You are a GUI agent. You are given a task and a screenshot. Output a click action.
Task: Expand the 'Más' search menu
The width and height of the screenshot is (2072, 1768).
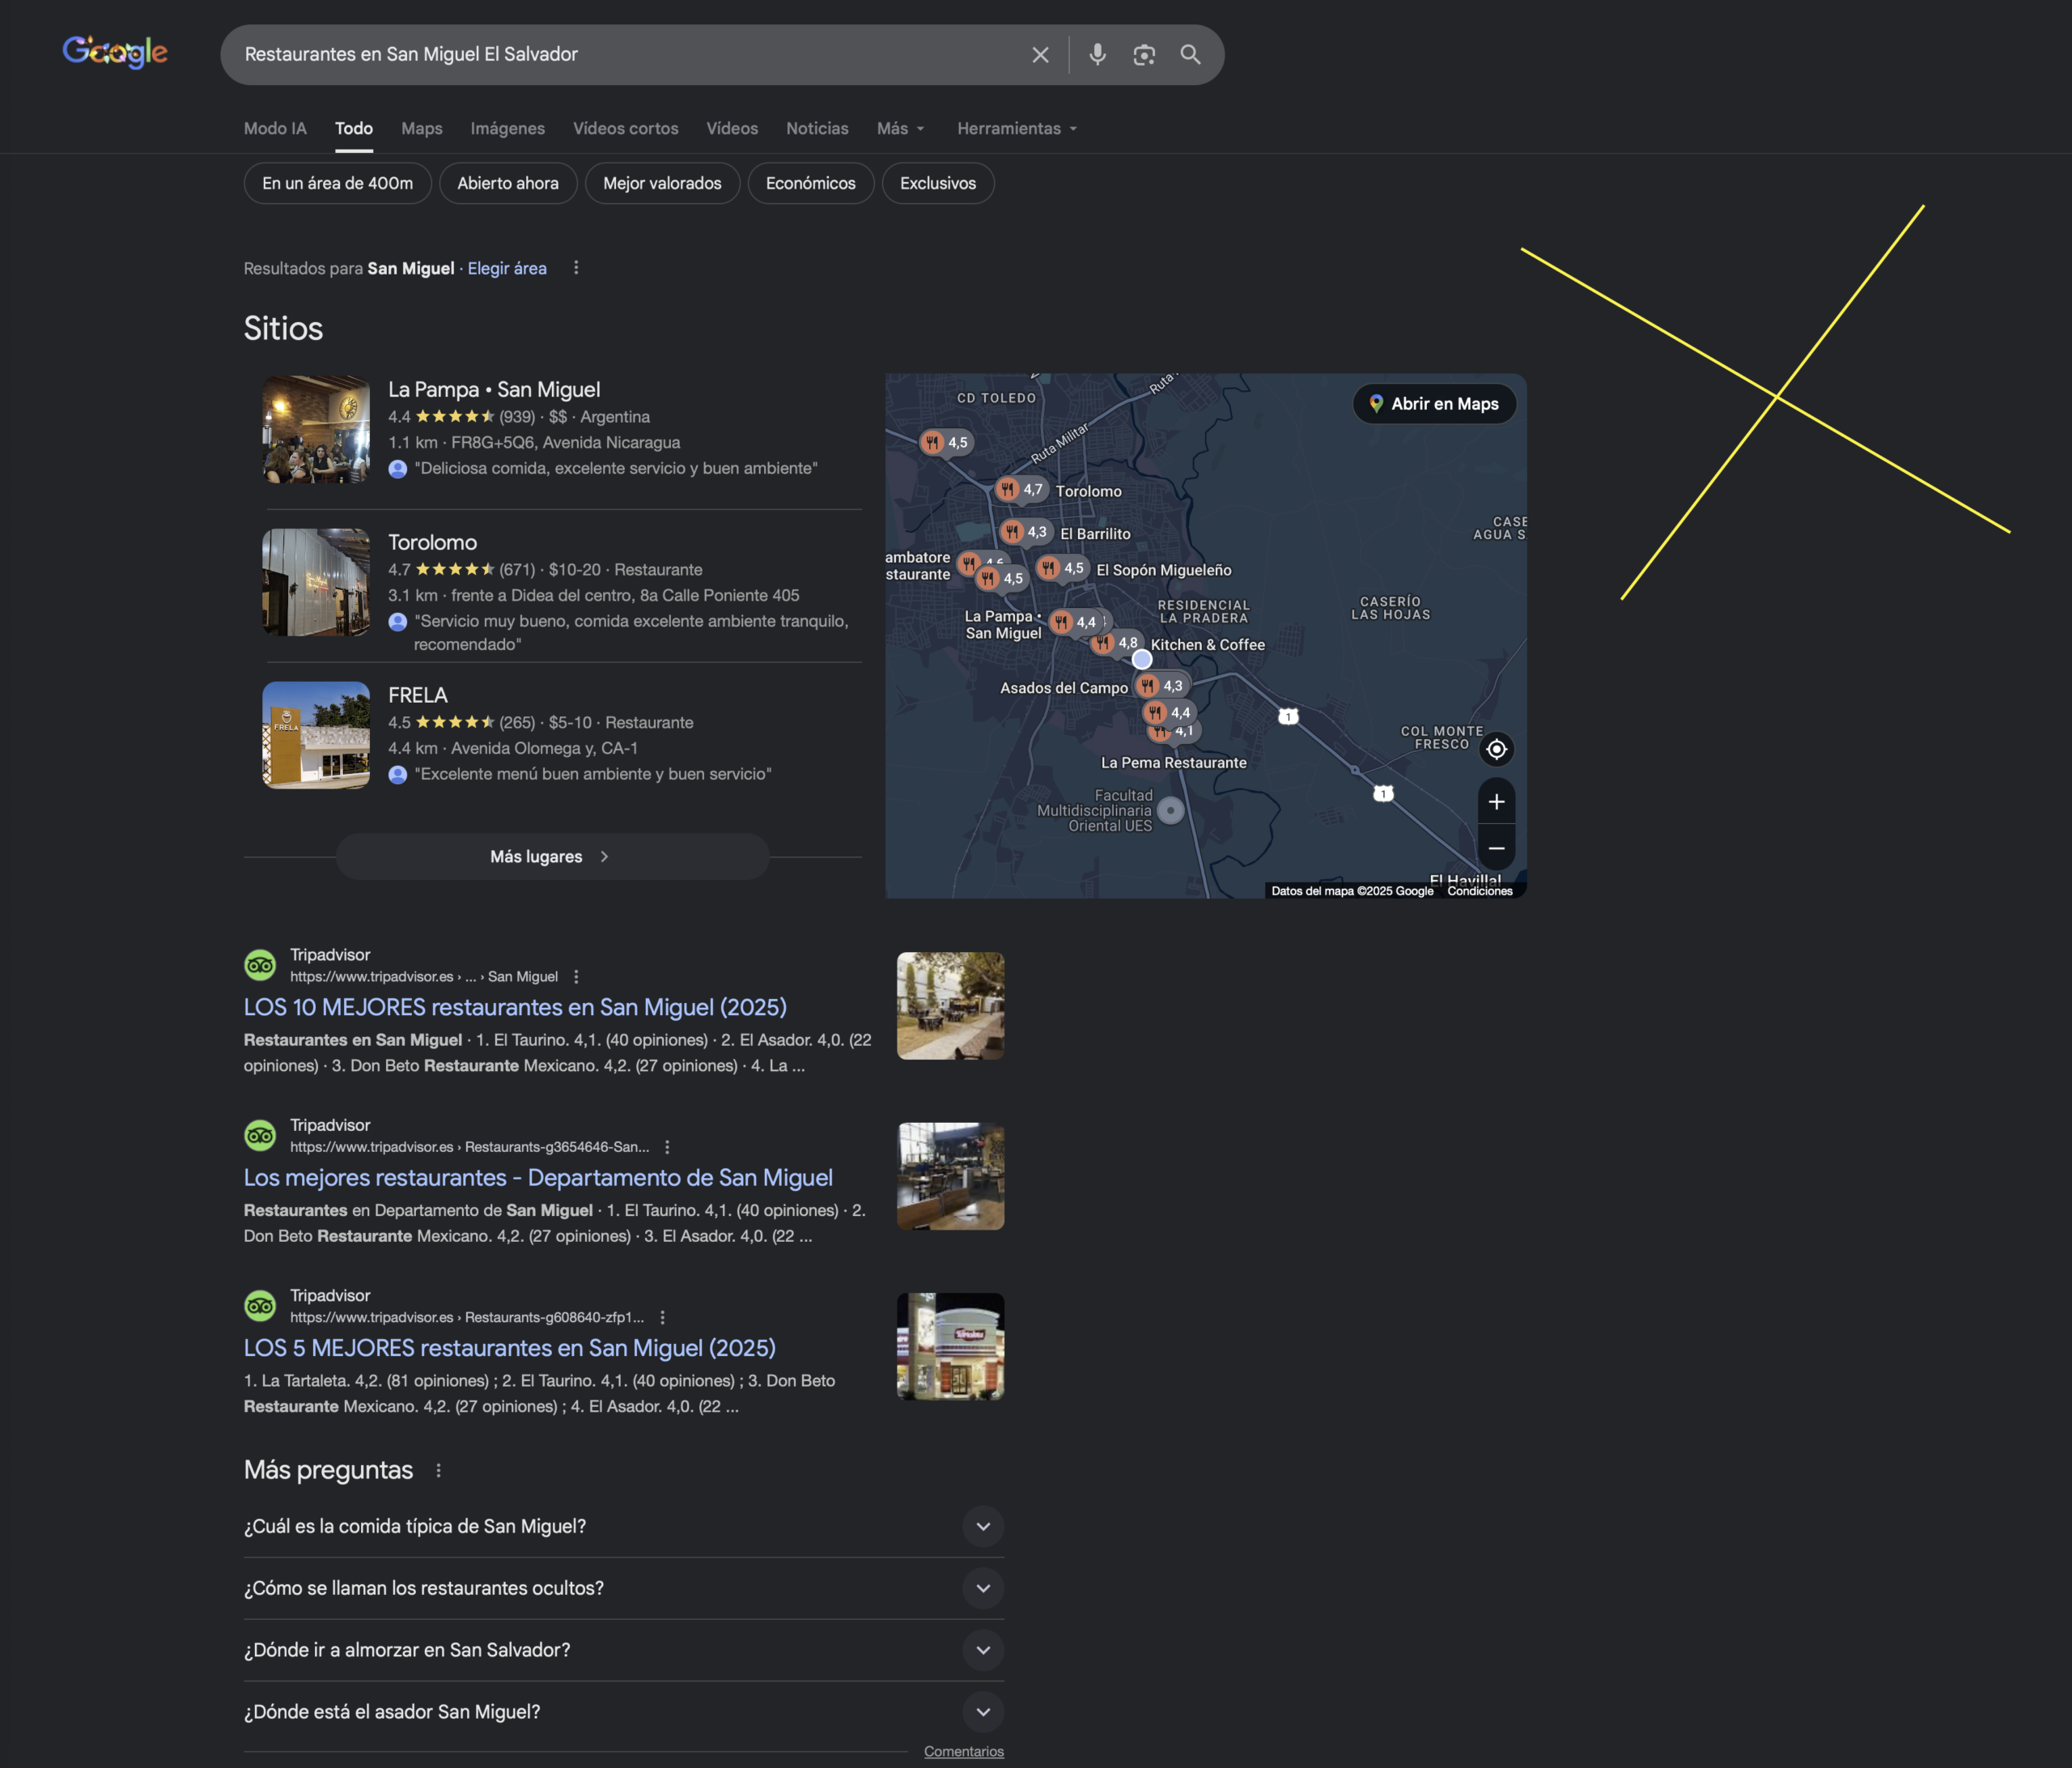[901, 128]
